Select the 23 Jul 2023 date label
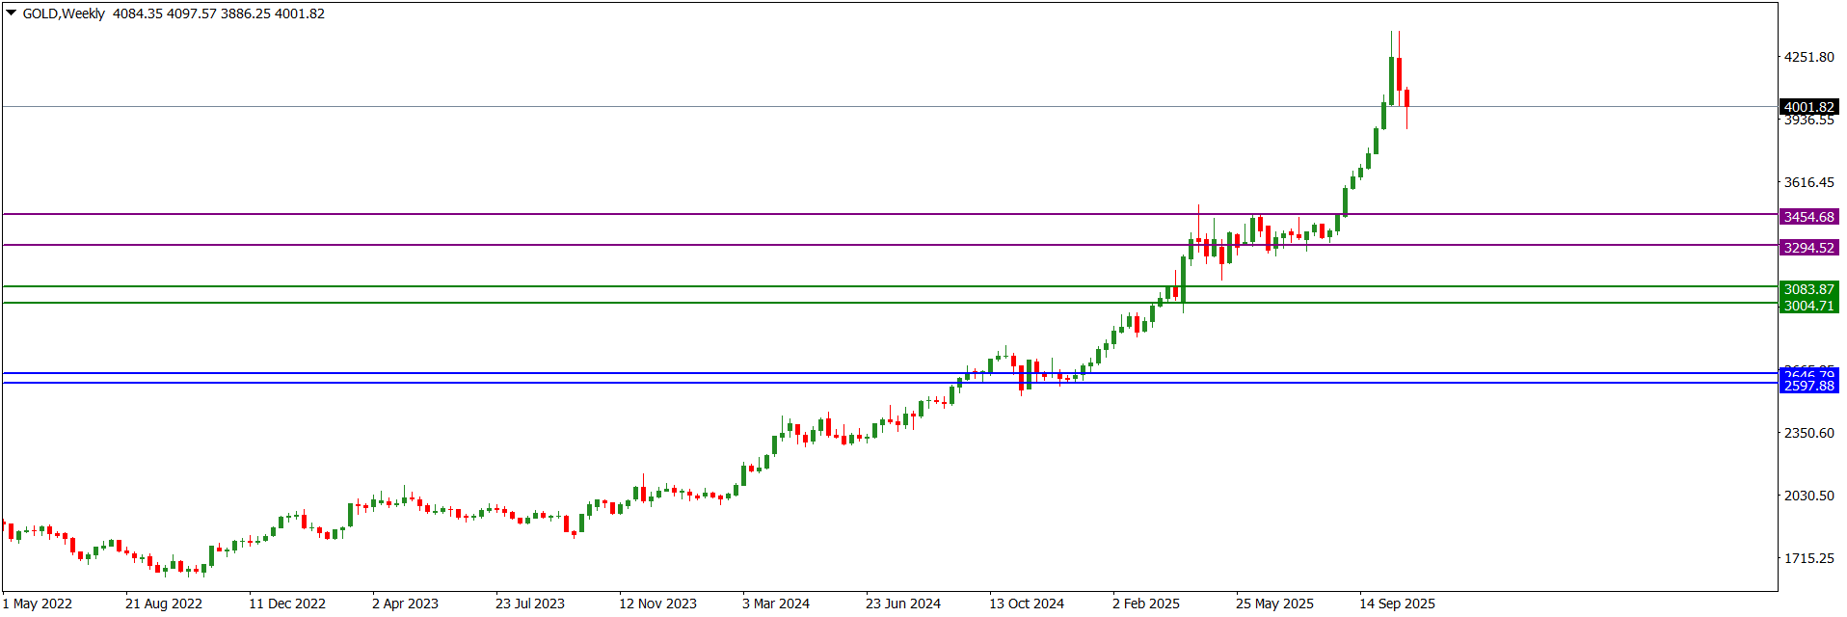 coord(529,604)
